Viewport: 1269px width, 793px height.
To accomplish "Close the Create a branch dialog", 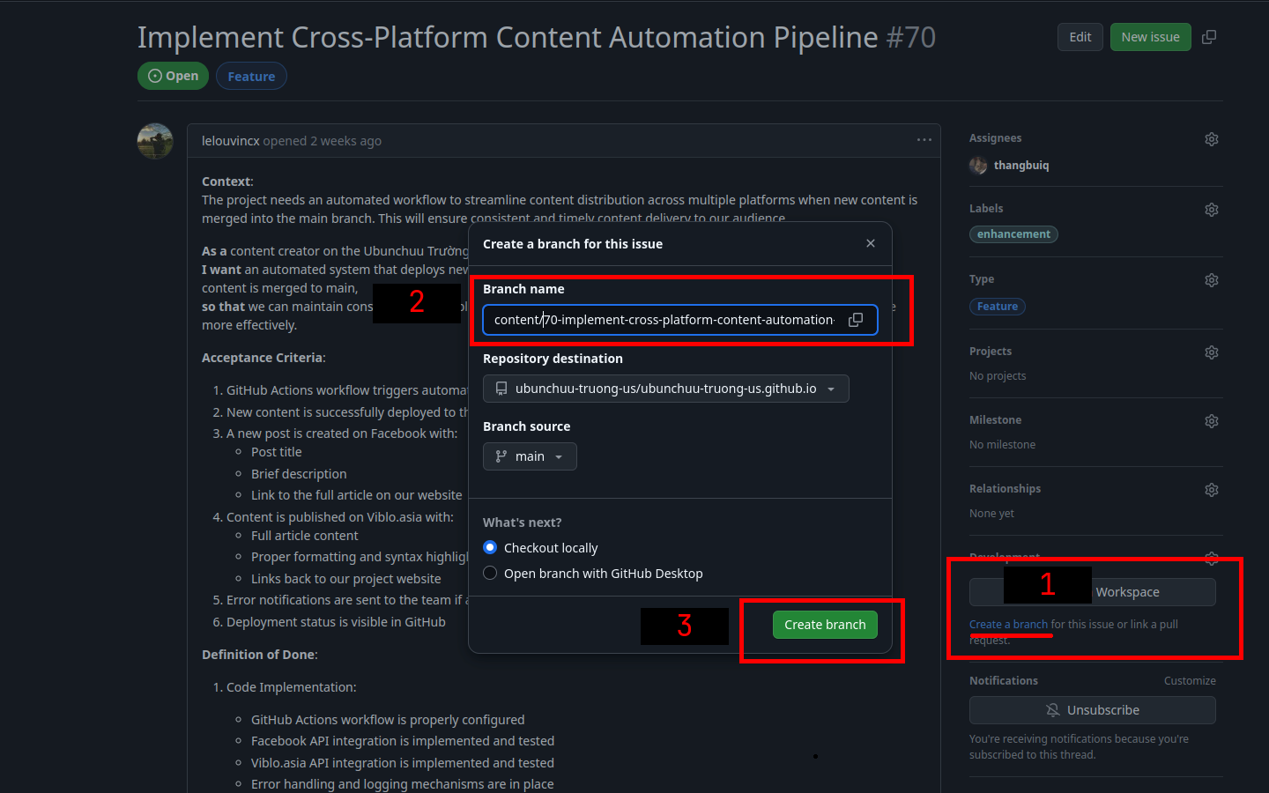I will click(x=871, y=243).
